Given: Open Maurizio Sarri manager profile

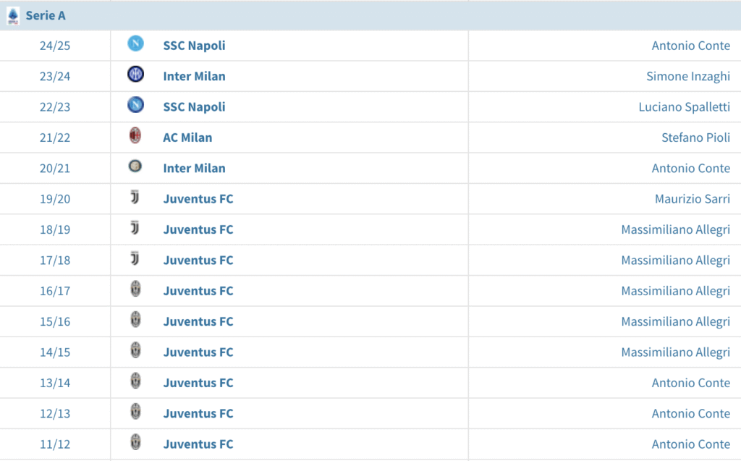Looking at the screenshot, I should pyautogui.click(x=692, y=199).
